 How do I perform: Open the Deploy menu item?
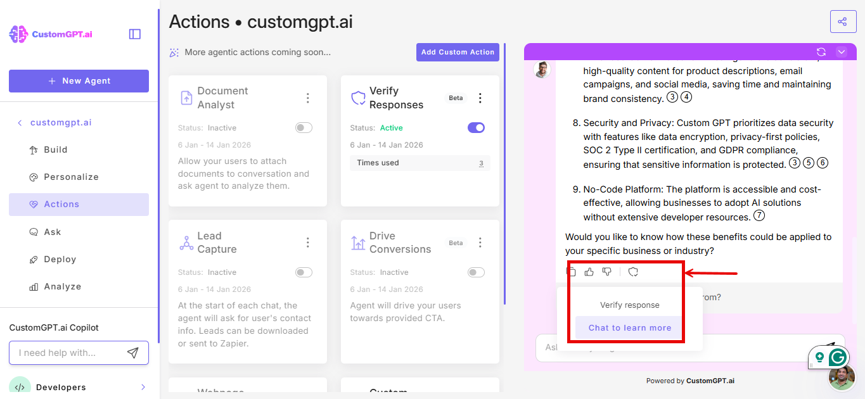[79, 260]
